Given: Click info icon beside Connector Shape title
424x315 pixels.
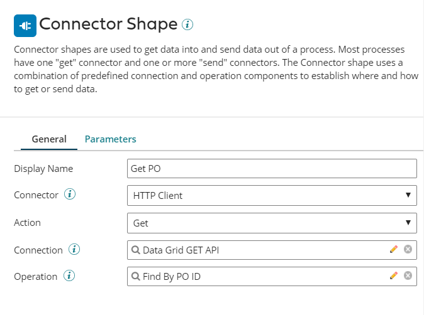Looking at the screenshot, I should (x=187, y=24).
